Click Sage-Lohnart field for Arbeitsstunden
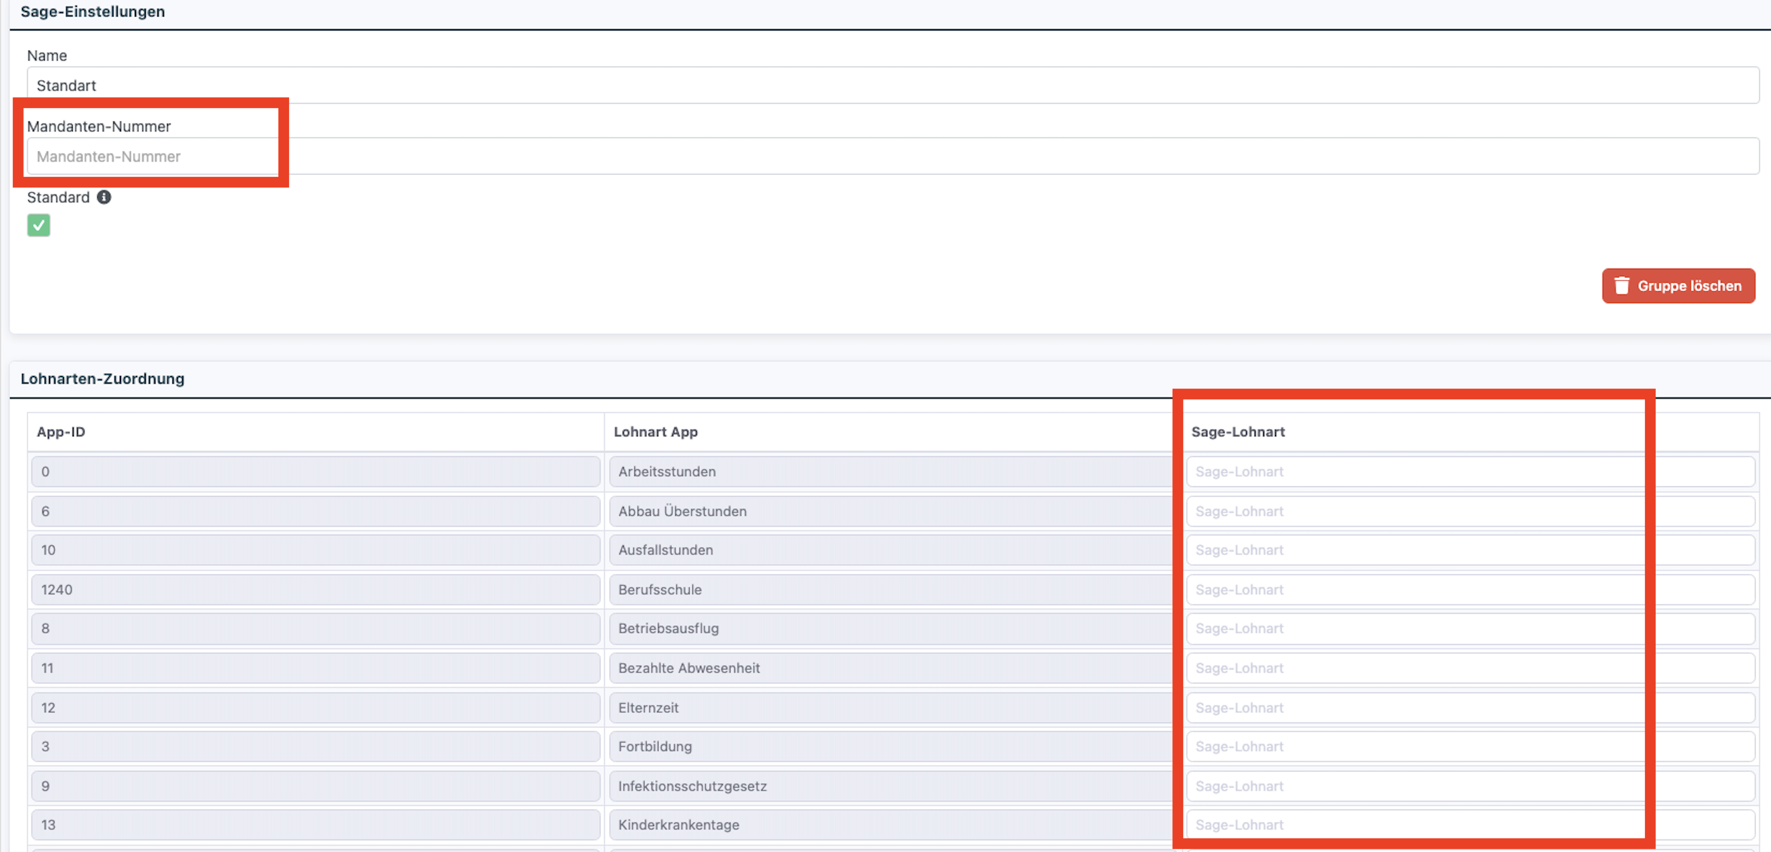 [1470, 471]
